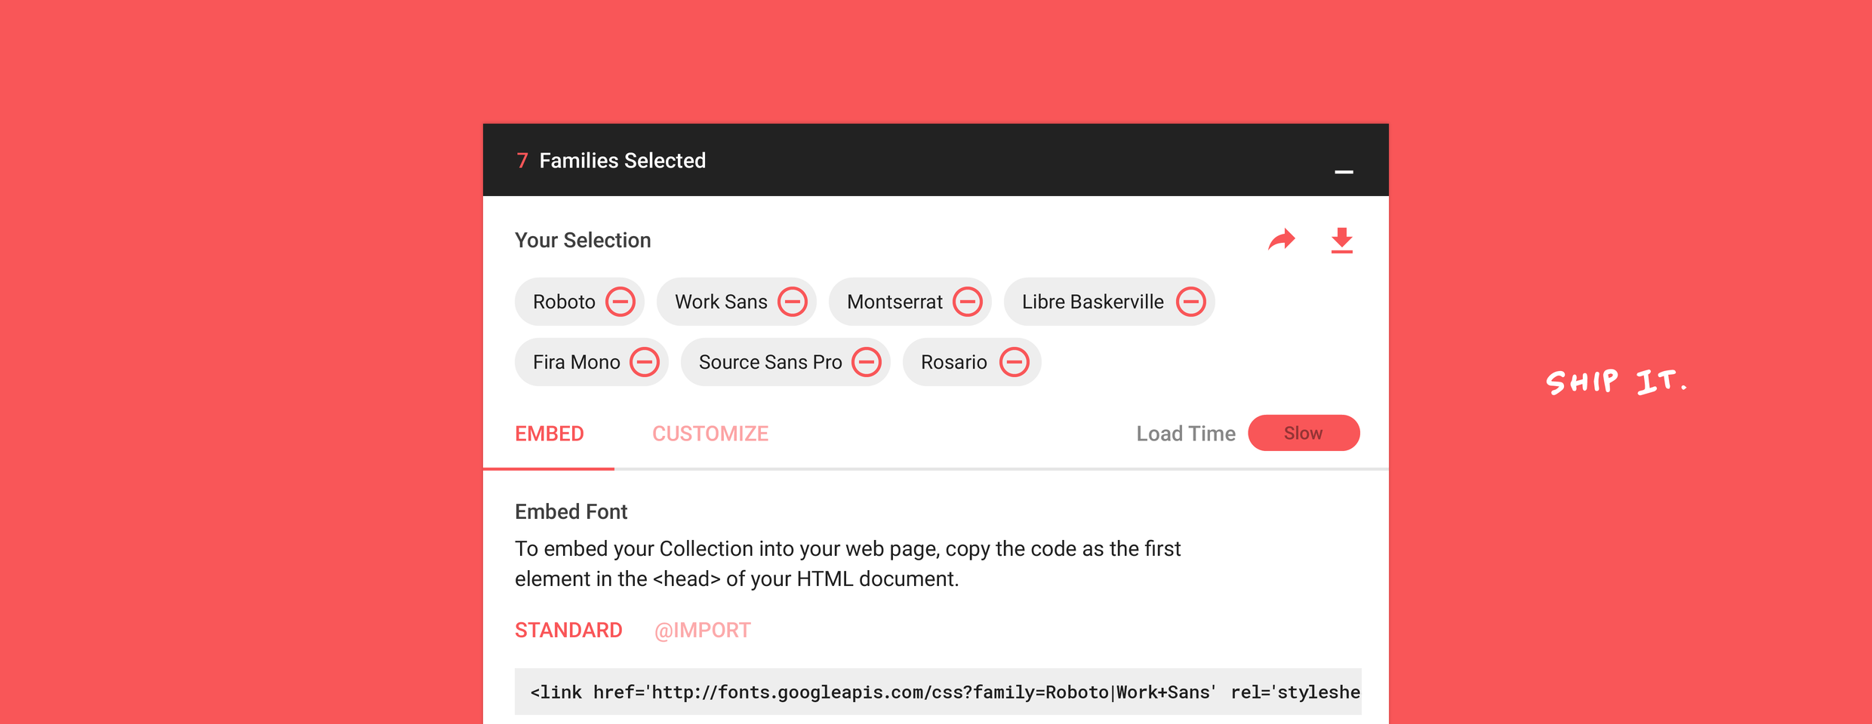Click the link href embed code field

(938, 692)
